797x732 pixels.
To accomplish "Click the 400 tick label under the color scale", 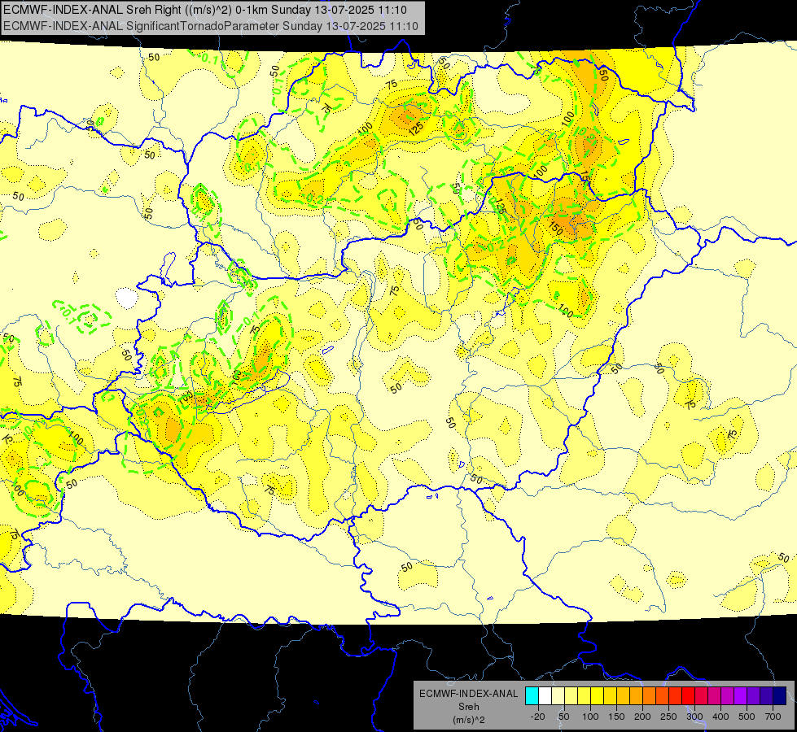I will point(720,717).
